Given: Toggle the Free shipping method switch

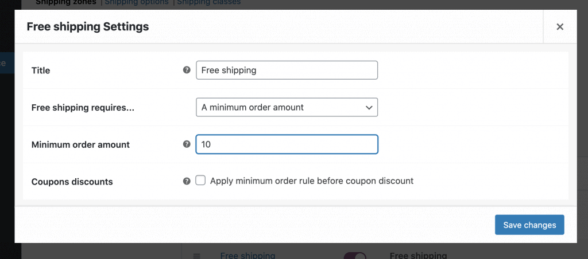Looking at the screenshot, I should [355, 256].
